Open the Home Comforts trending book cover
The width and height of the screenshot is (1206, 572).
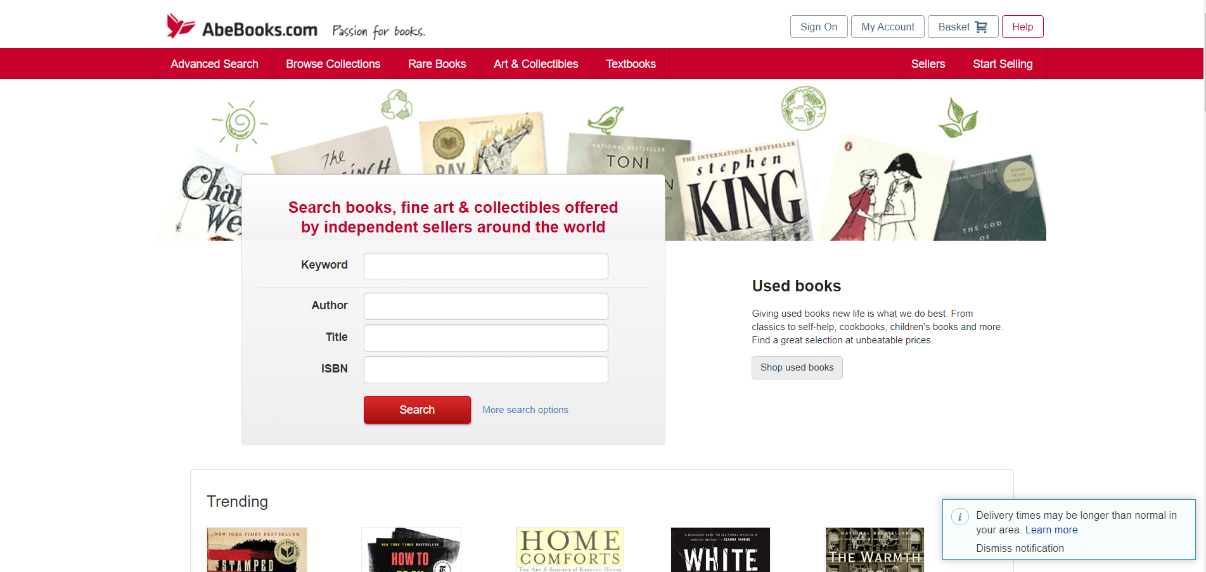point(570,550)
